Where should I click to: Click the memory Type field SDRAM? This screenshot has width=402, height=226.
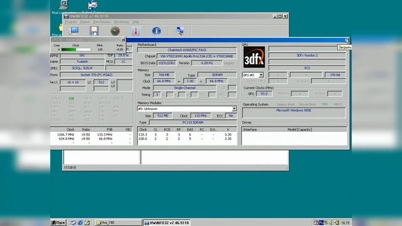[x=217, y=75]
